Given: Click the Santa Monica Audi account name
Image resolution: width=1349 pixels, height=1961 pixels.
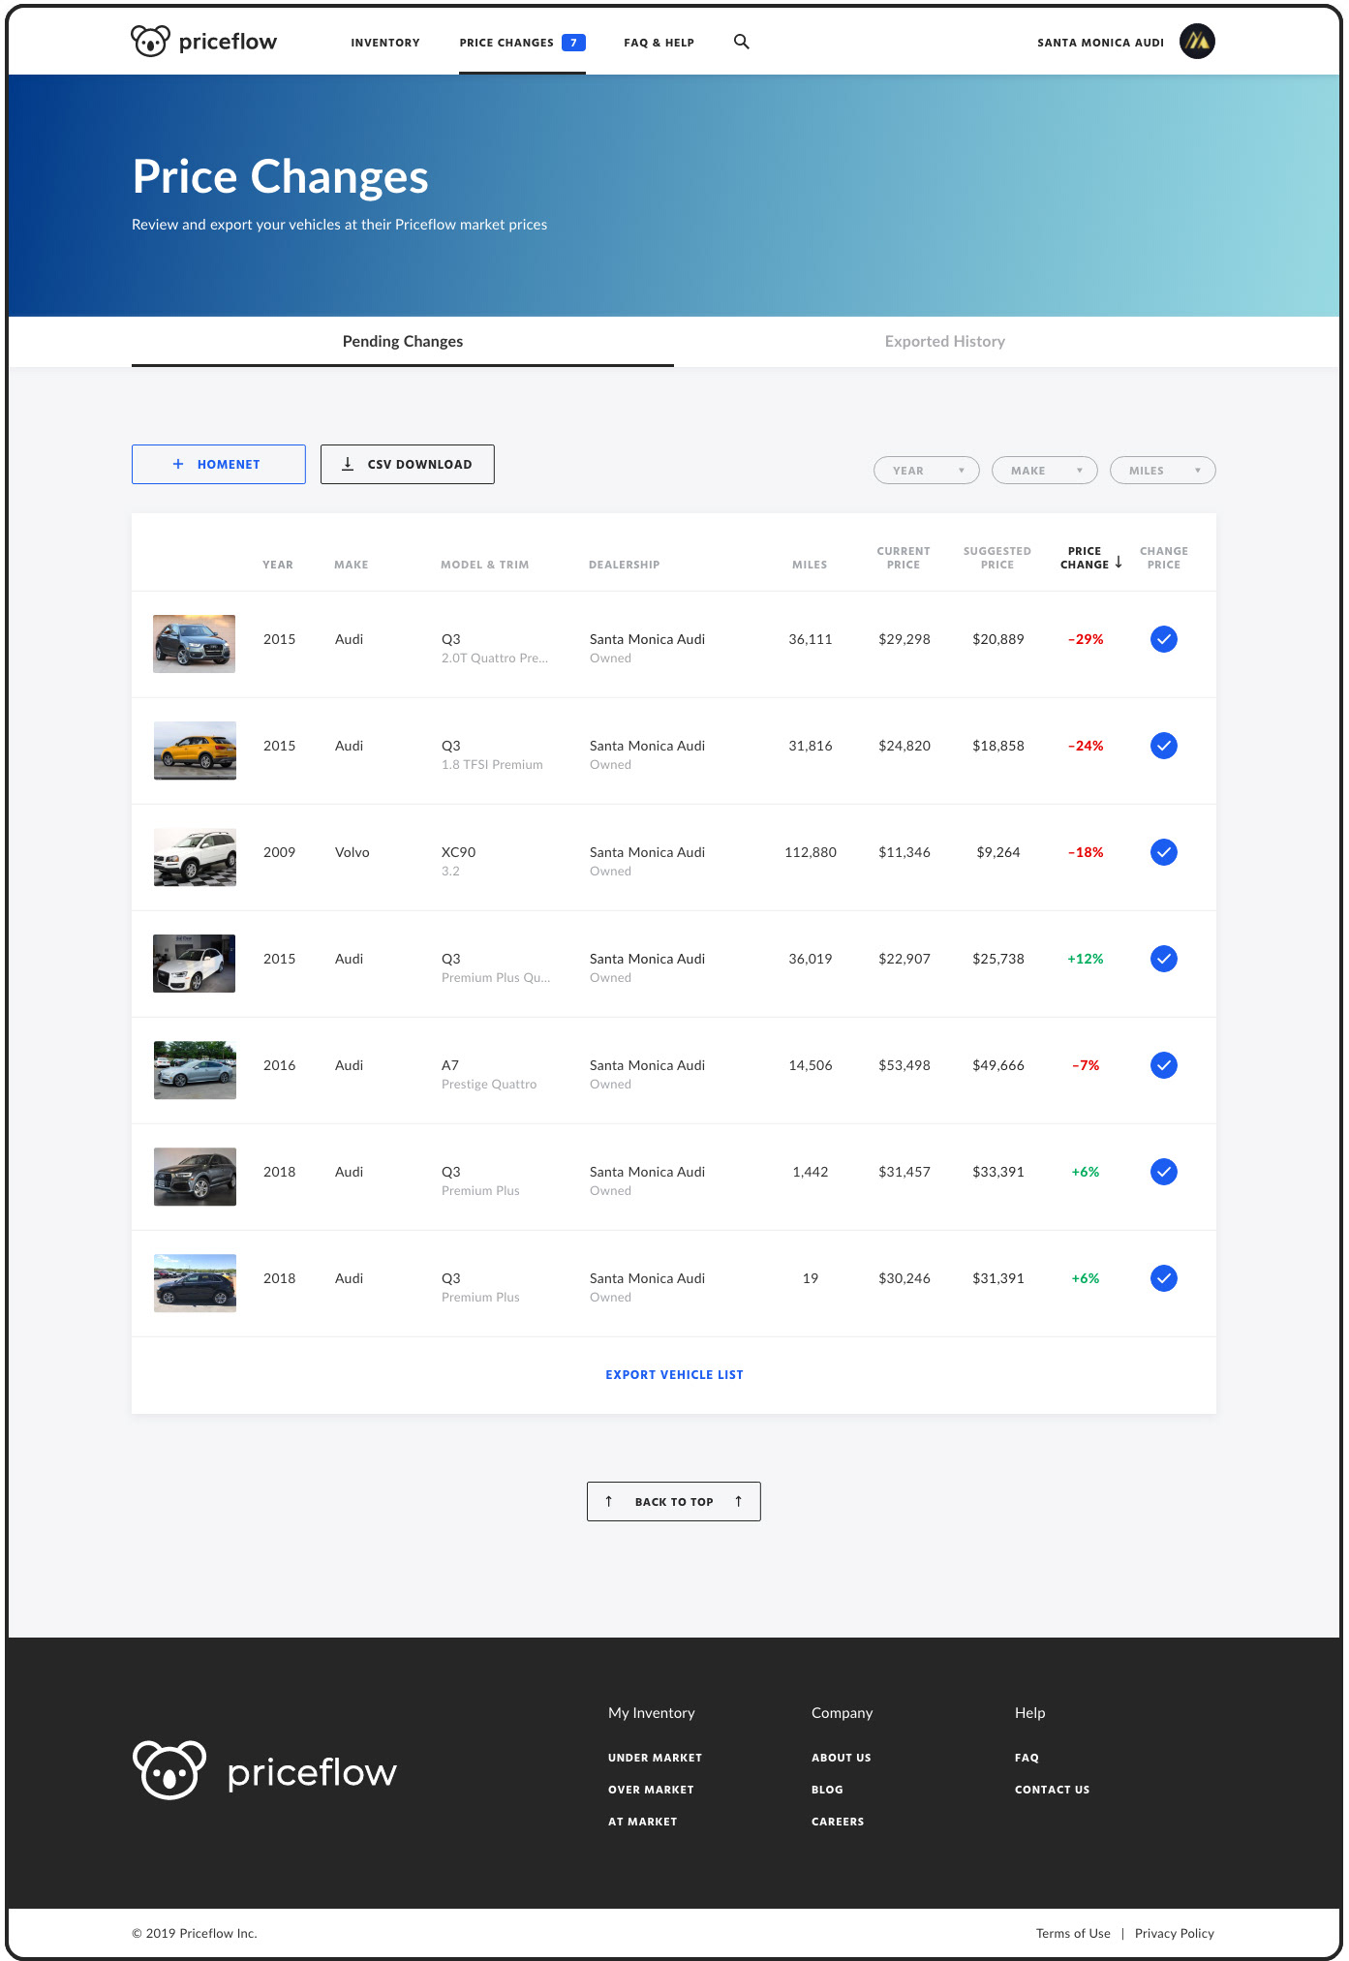Looking at the screenshot, I should click(1101, 43).
